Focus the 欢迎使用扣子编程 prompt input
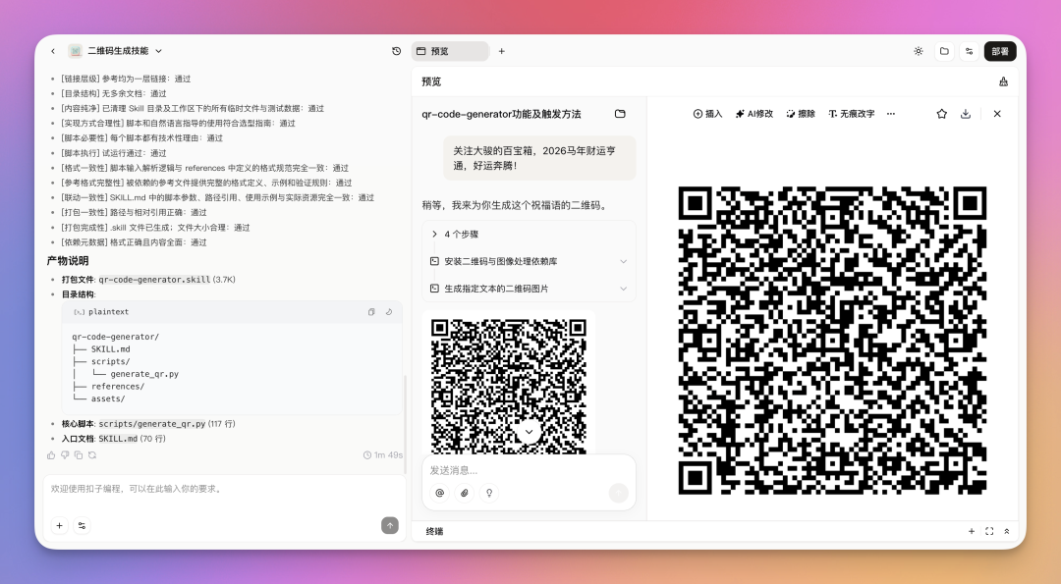 tap(223, 489)
